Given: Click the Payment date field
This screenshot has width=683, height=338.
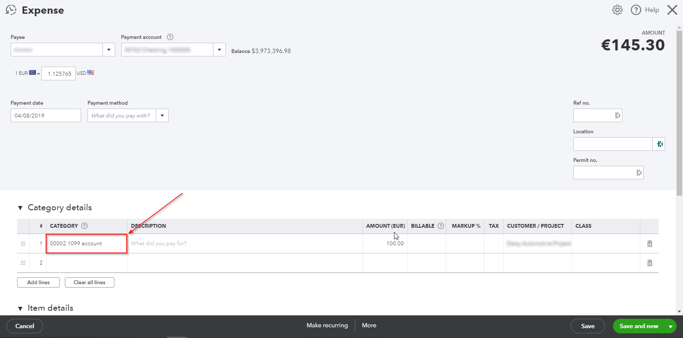Looking at the screenshot, I should pos(46,115).
